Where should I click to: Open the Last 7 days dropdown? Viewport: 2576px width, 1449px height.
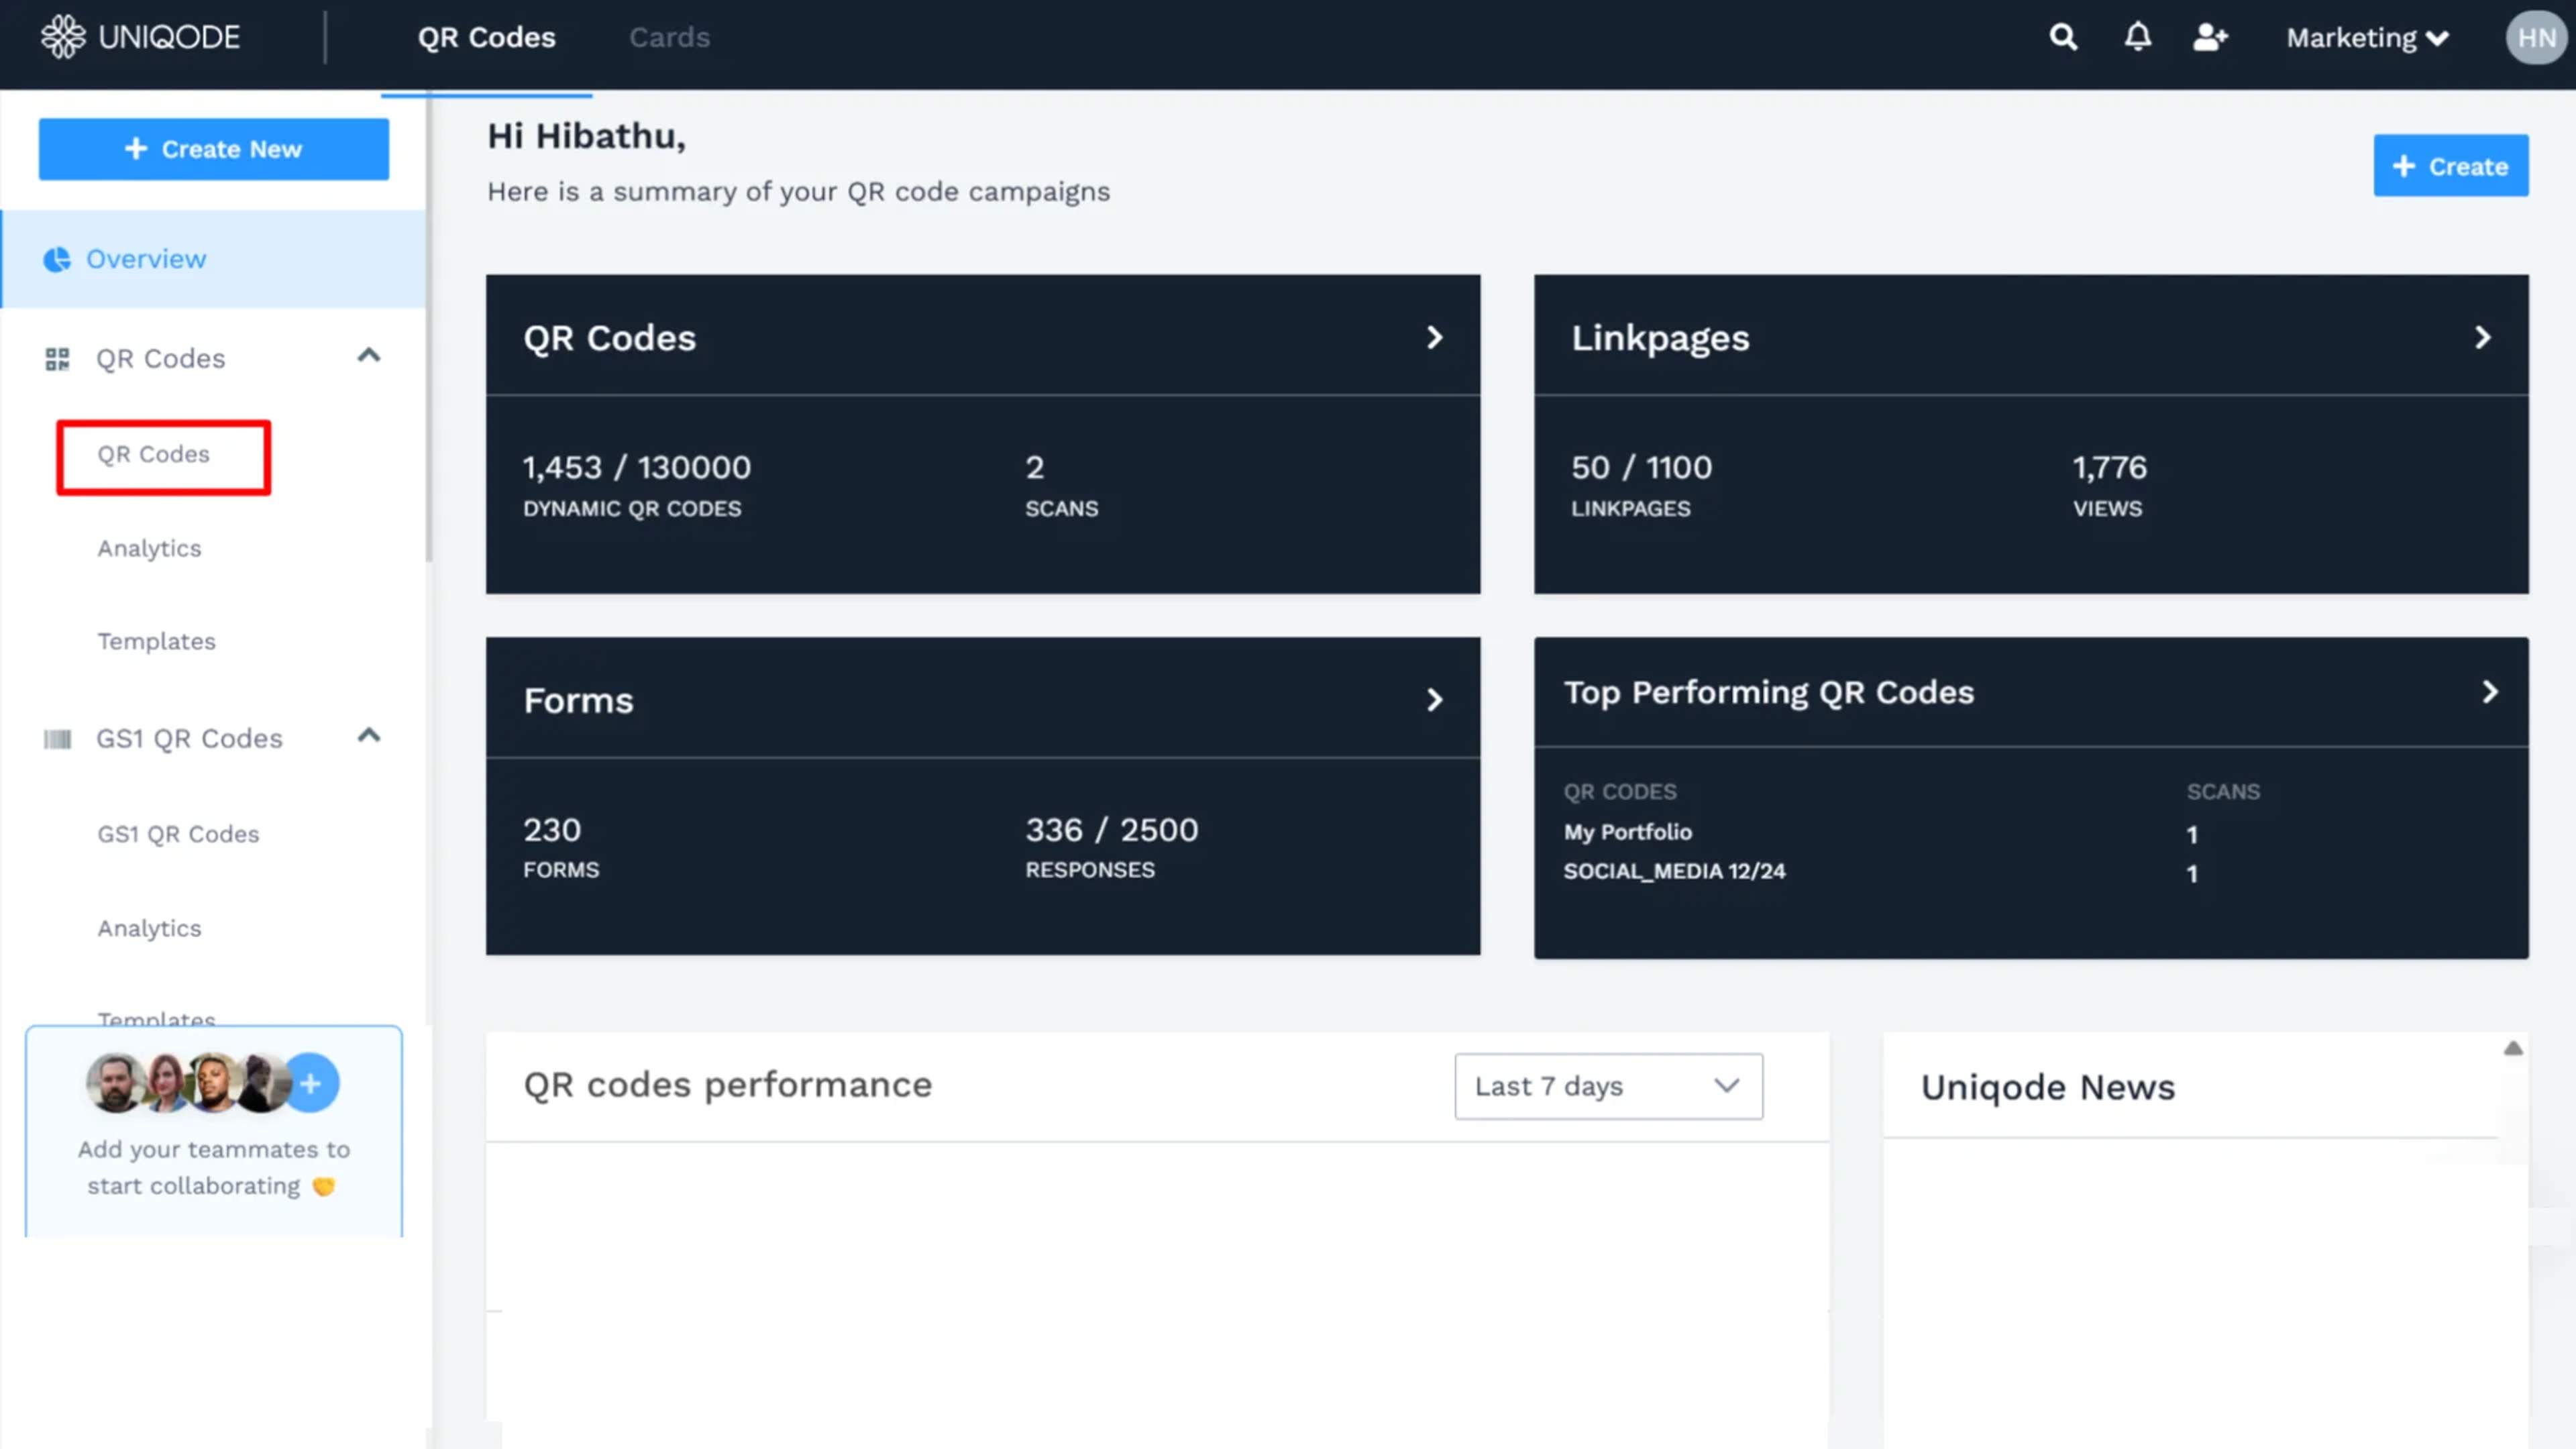click(x=1608, y=1086)
